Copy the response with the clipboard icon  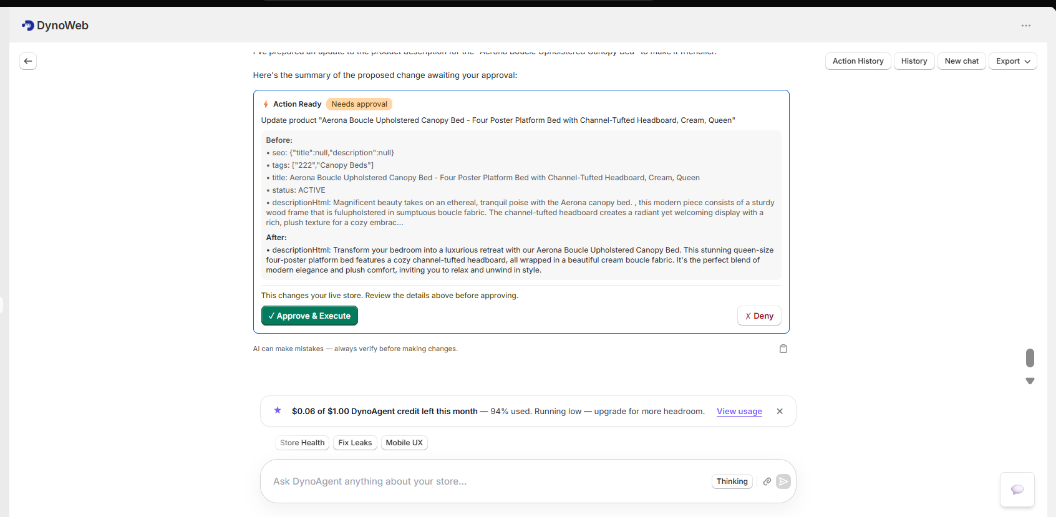[x=783, y=349]
